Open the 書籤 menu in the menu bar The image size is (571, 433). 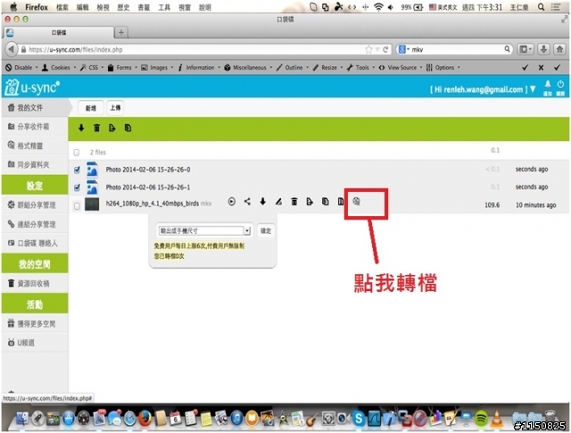tap(144, 7)
